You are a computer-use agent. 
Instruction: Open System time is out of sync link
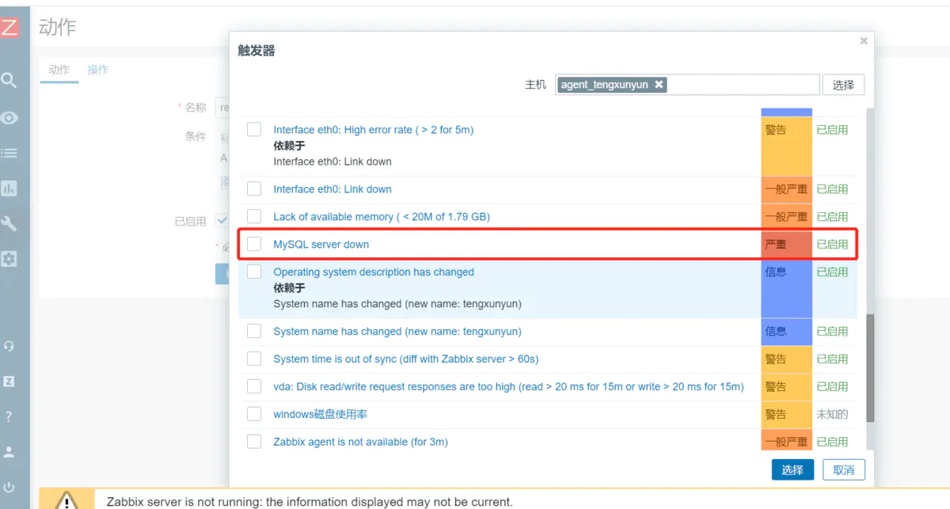(x=406, y=359)
